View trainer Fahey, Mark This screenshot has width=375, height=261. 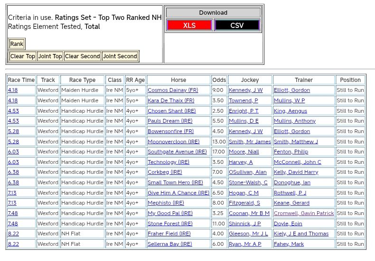pyautogui.click(x=289, y=244)
